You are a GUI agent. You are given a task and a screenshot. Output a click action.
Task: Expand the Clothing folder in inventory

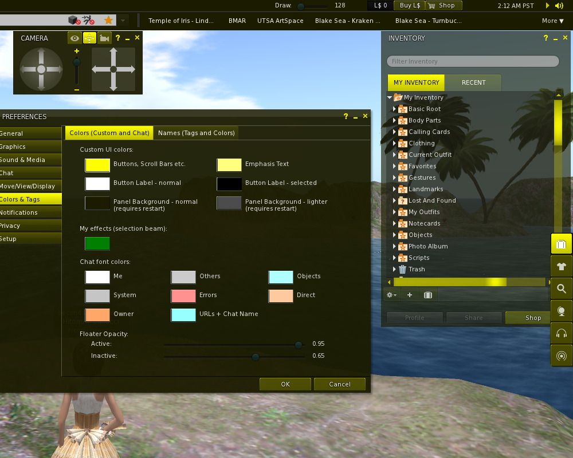coord(394,143)
